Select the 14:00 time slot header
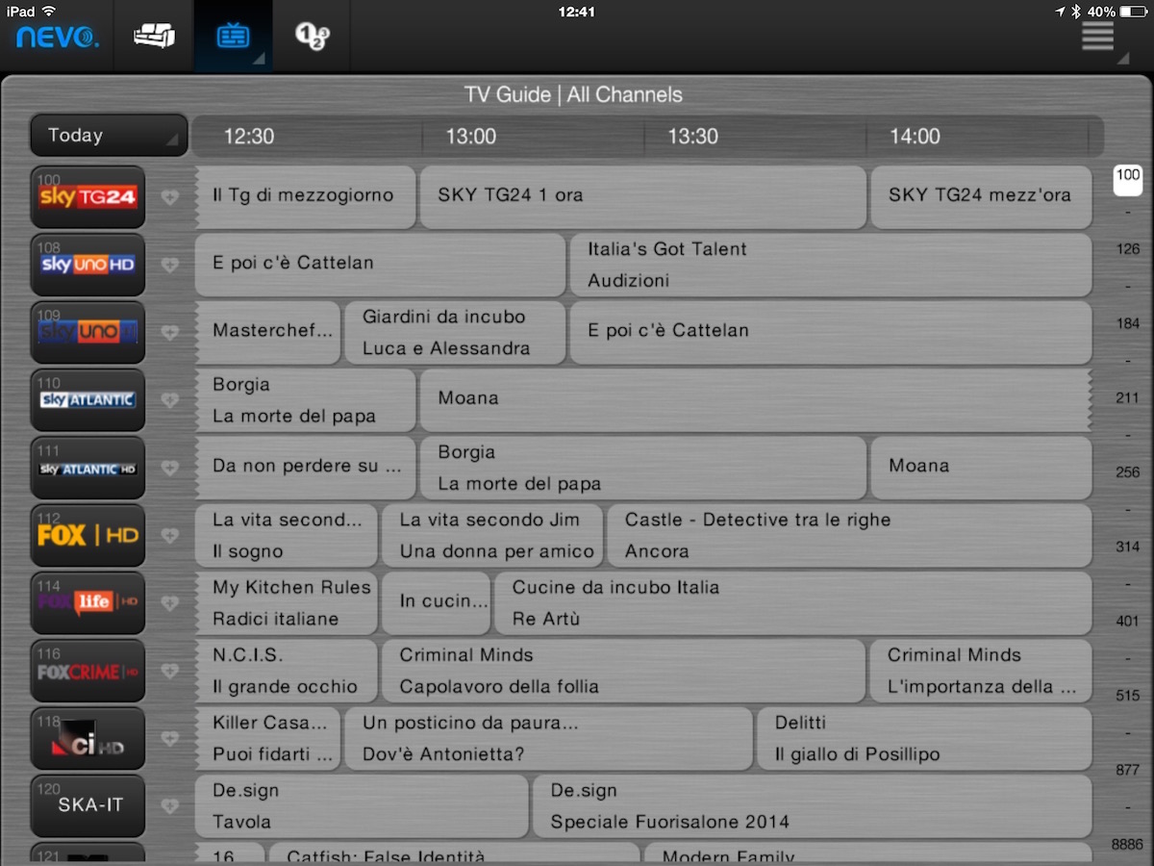Screen dimensions: 1154x866 pos(915,137)
